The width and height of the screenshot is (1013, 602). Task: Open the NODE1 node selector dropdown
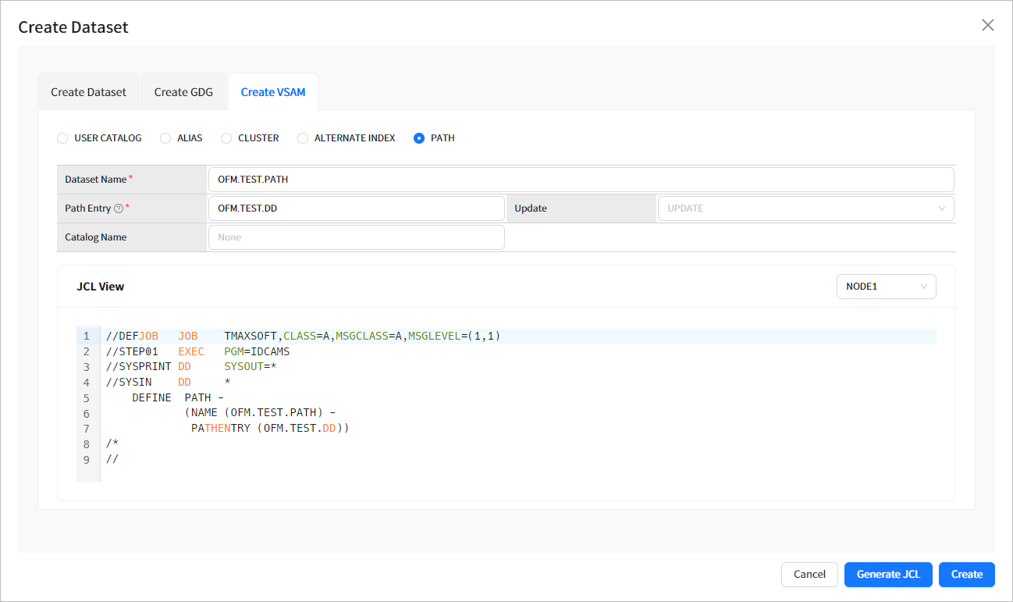pos(886,287)
